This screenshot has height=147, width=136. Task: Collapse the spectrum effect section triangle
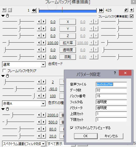pyautogui.click(x=3, y=109)
